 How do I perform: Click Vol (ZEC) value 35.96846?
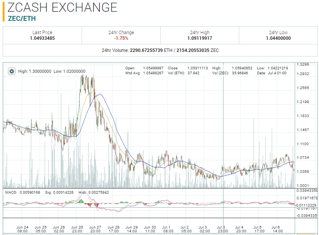pos(240,73)
